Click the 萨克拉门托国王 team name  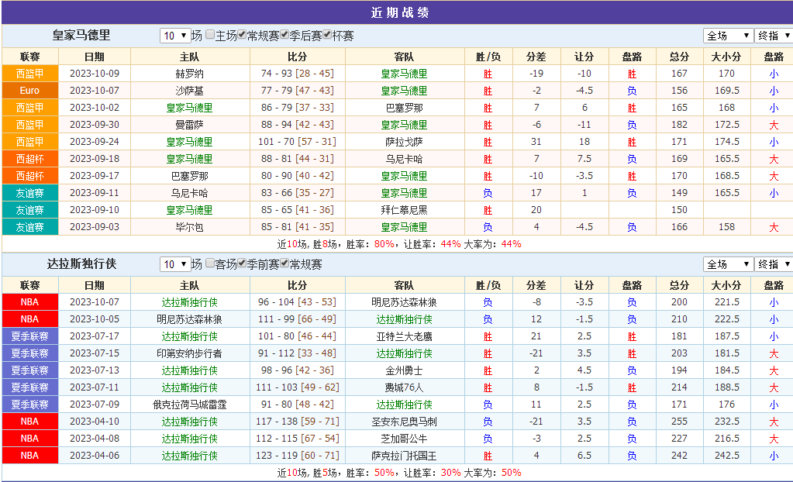point(404,456)
